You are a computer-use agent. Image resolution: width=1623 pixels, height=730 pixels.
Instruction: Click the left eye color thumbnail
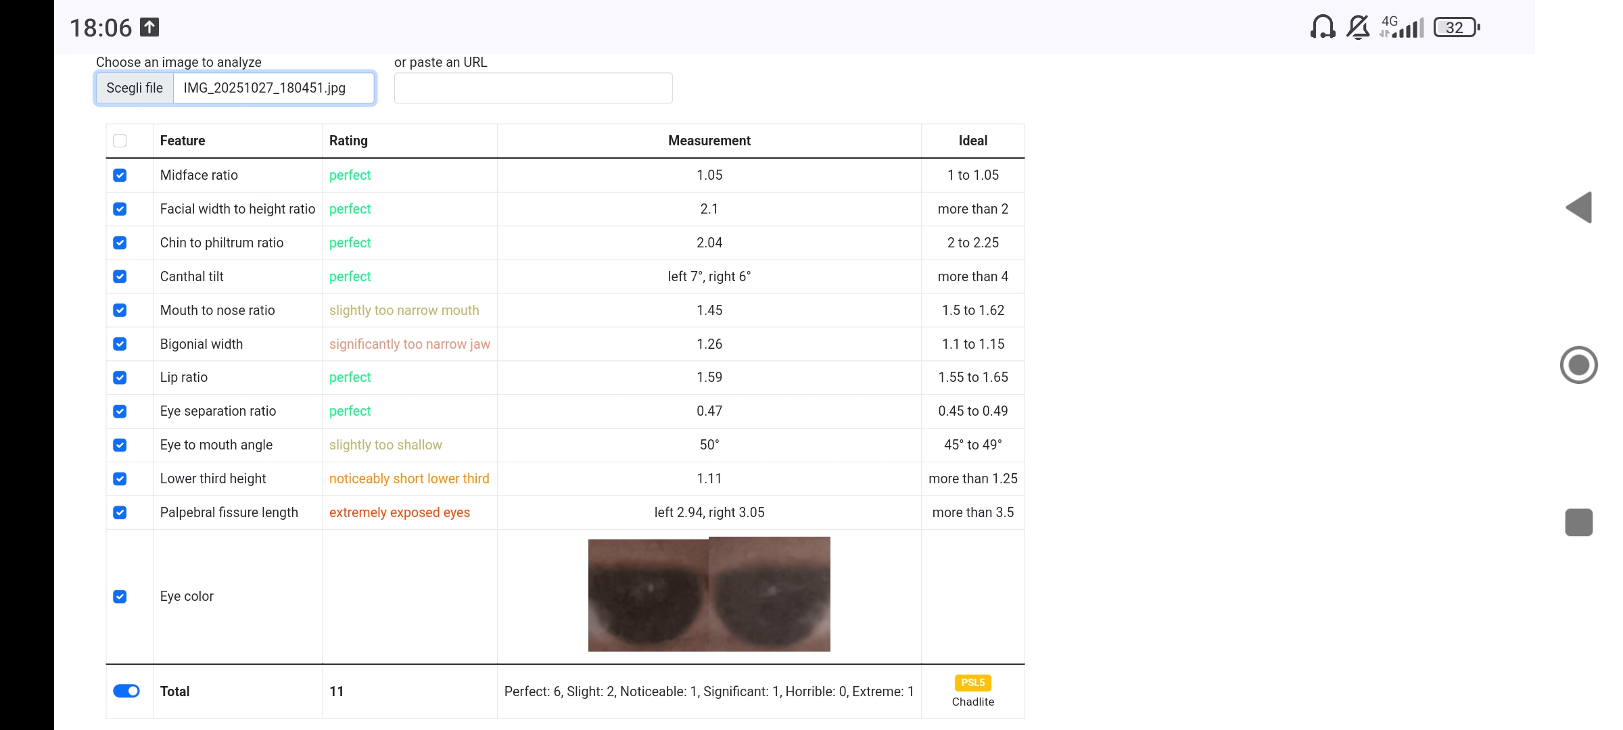pos(648,595)
